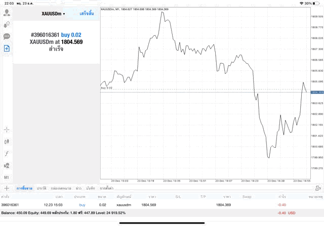Activate the crosshair tool

pyautogui.click(x=7, y=130)
